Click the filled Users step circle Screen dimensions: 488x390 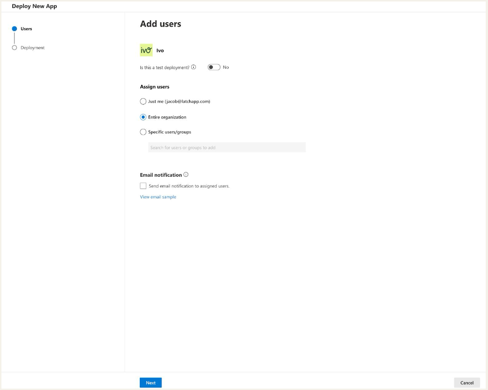[14, 29]
